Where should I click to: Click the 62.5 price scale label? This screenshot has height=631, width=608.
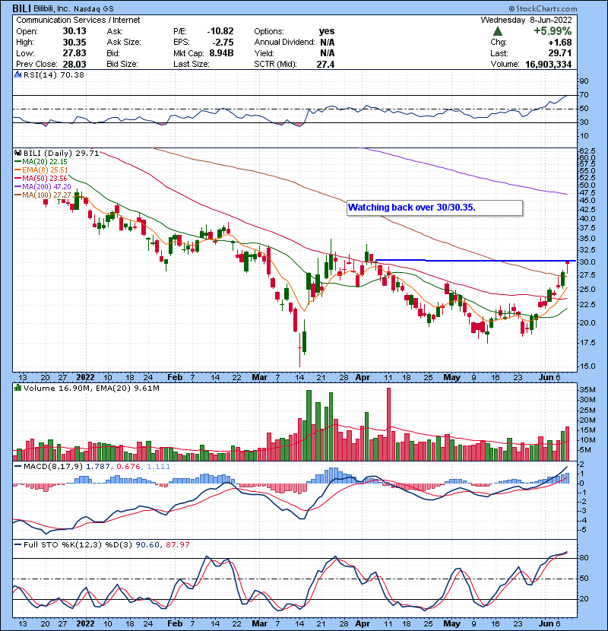587,151
